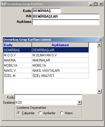Screen dimensions: 105x127
Task: Select the MAKİNA row in the list
Action: pos(46,60)
